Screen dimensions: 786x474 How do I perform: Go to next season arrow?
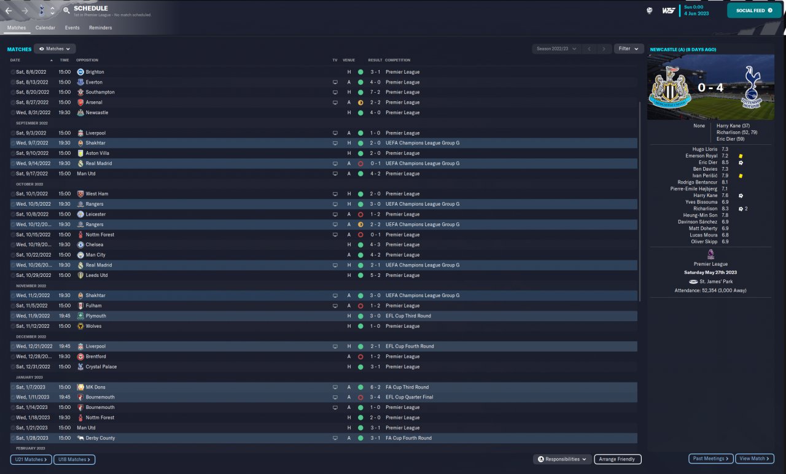pyautogui.click(x=604, y=49)
